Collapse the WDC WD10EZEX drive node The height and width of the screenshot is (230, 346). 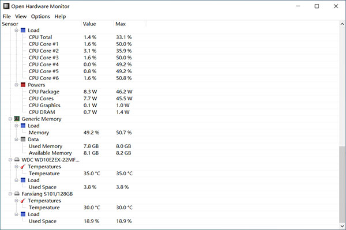click(10, 160)
